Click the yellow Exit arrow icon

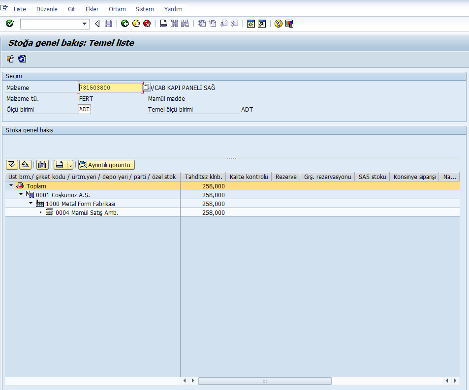[x=136, y=24]
